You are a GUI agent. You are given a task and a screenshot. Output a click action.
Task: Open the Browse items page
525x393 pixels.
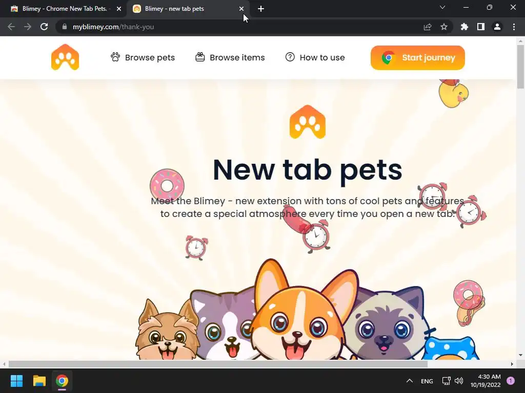[x=230, y=57]
